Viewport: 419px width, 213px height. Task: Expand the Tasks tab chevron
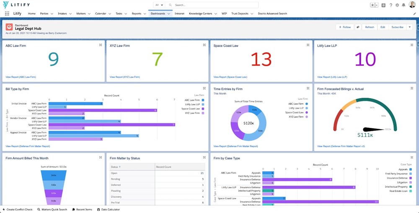126,14
